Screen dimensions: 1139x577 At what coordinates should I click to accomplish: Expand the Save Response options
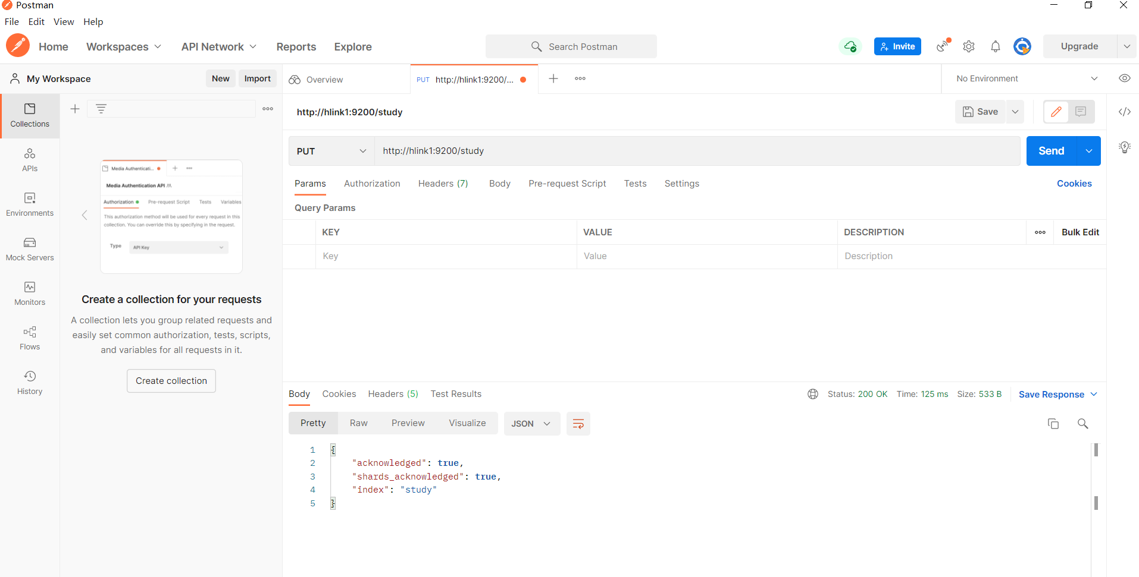click(x=1094, y=394)
